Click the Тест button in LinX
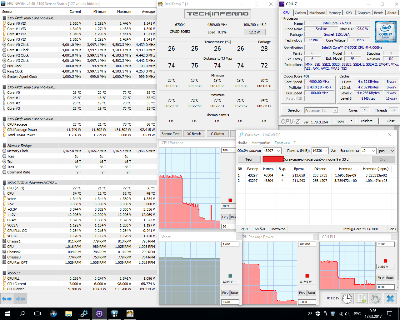 point(249,159)
